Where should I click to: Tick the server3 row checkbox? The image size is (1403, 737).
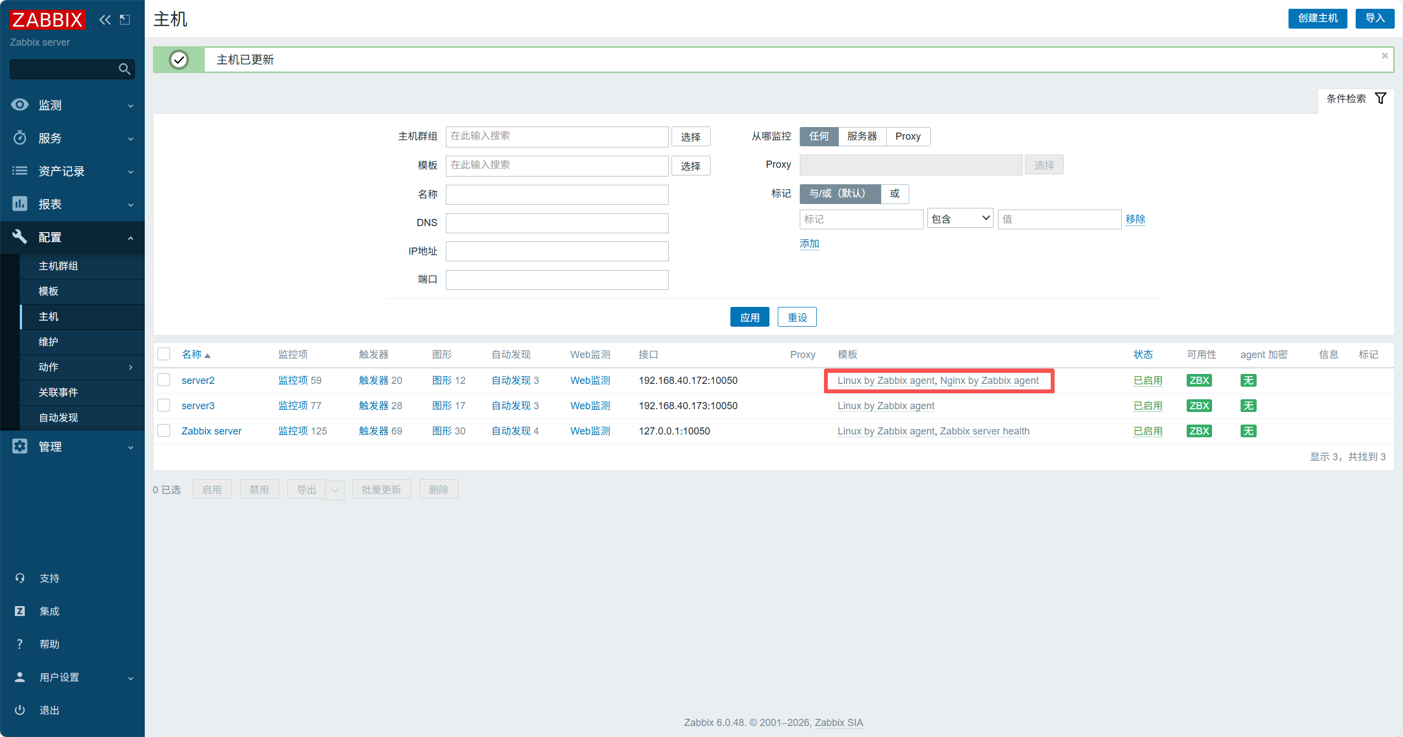pyautogui.click(x=164, y=405)
